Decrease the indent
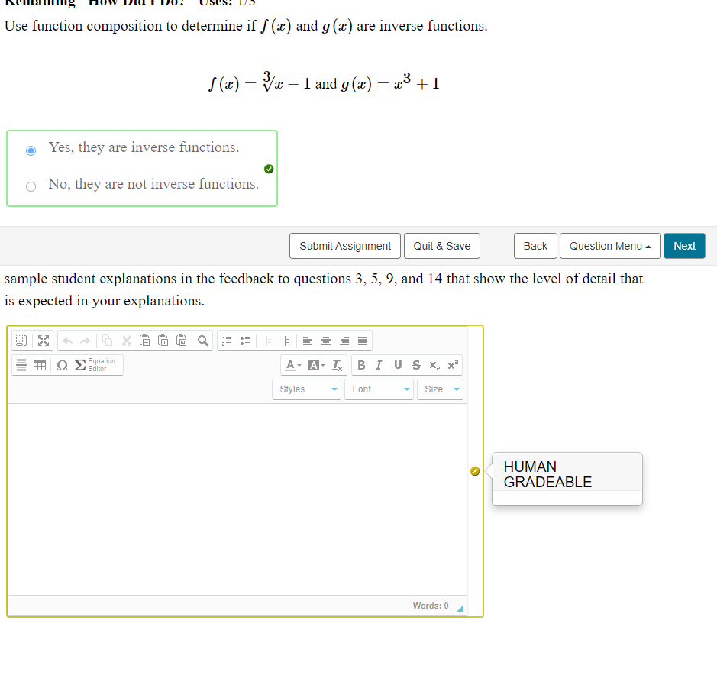This screenshot has height=675, width=717. click(267, 341)
